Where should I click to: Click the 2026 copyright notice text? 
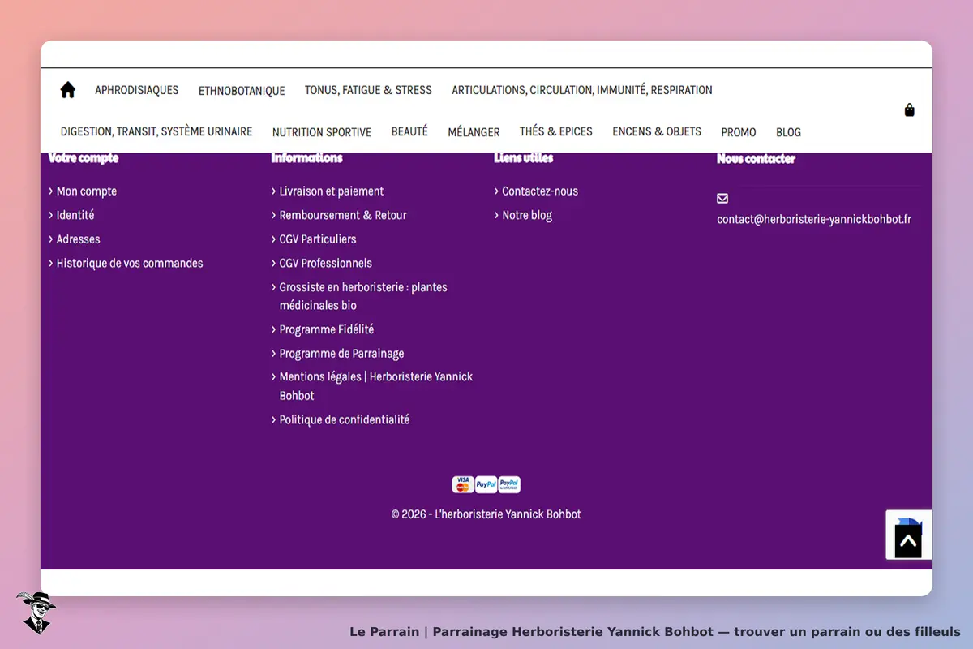click(x=486, y=514)
